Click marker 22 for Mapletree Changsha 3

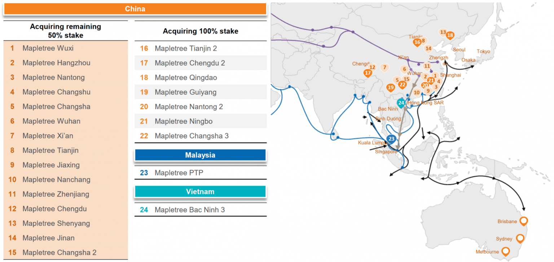pos(403,84)
